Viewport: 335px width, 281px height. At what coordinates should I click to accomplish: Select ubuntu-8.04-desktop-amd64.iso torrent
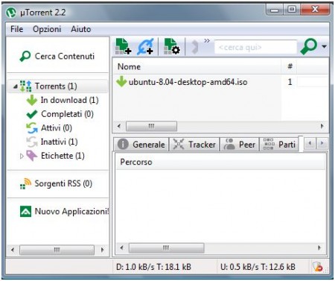[x=188, y=82]
